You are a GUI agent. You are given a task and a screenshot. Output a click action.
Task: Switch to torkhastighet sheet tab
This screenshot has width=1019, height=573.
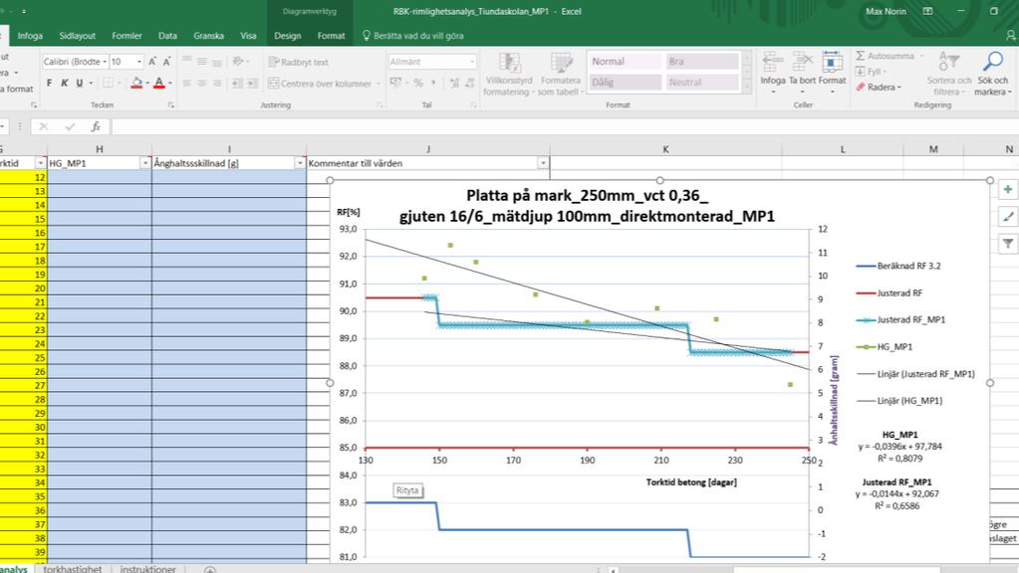pyautogui.click(x=72, y=568)
